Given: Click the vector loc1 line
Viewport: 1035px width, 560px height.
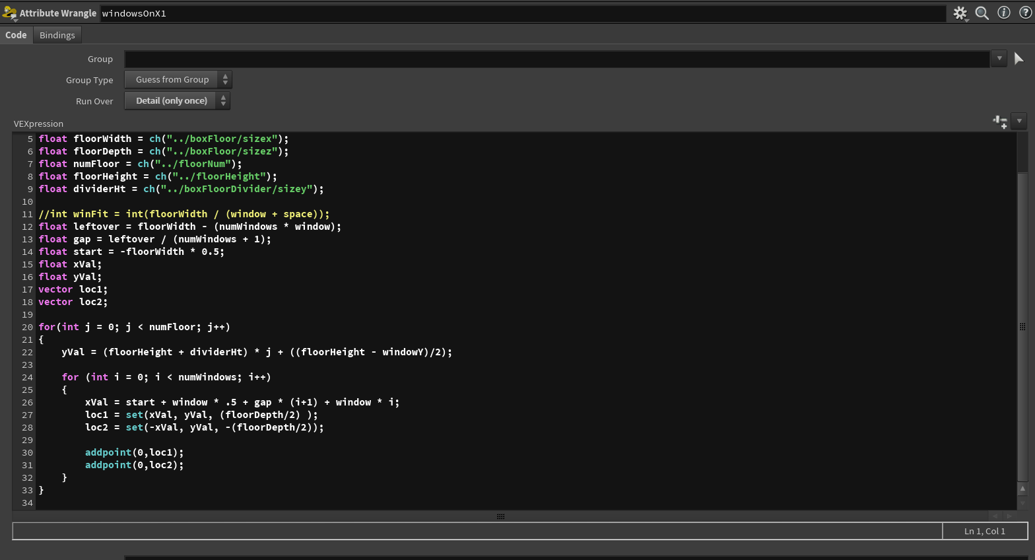Looking at the screenshot, I should coord(73,289).
